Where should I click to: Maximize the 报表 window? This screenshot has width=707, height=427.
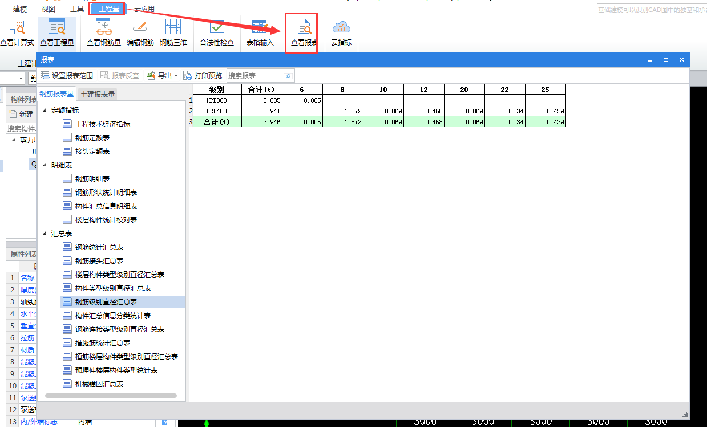point(665,59)
